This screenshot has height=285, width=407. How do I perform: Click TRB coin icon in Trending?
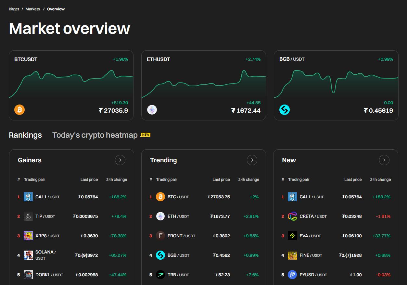[x=160, y=275]
